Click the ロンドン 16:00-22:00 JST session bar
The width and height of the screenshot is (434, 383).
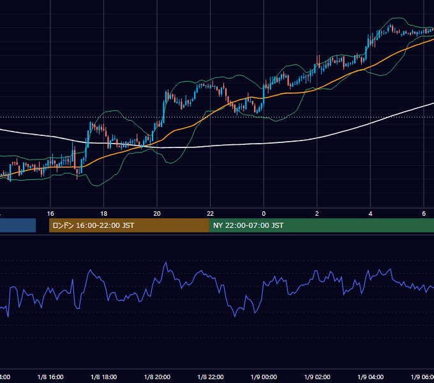pyautogui.click(x=129, y=225)
